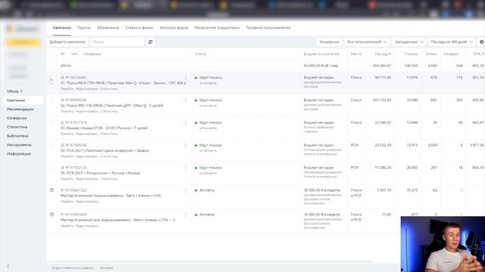Click Редактировать under first Мастер Кампаний Краснознаменск

(87, 202)
